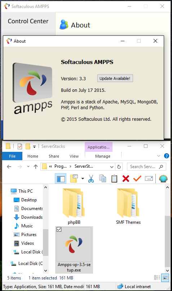Open Downloads in navigation pane
The image size is (172, 291).
pyautogui.click(x=28, y=217)
